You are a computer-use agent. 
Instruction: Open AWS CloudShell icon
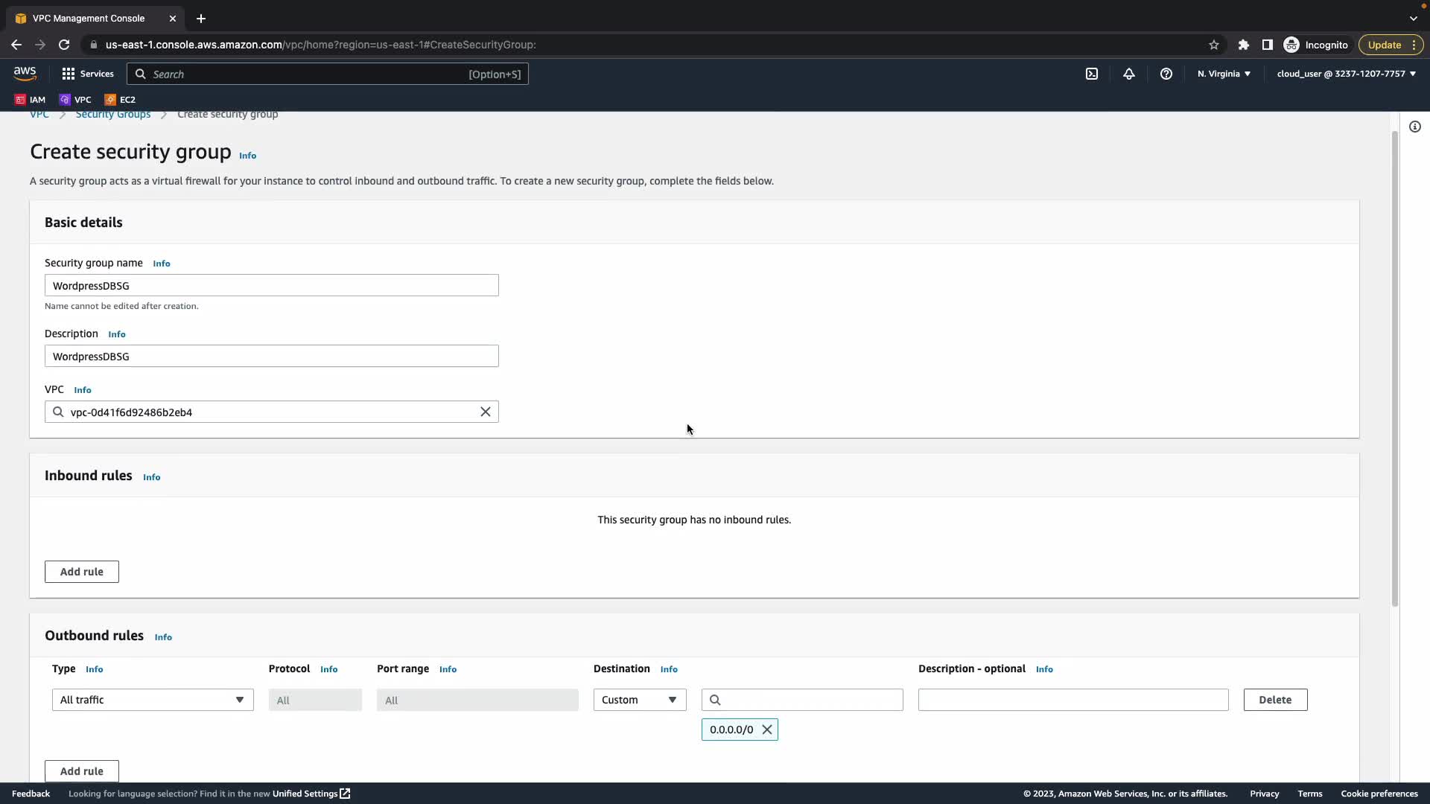point(1092,74)
